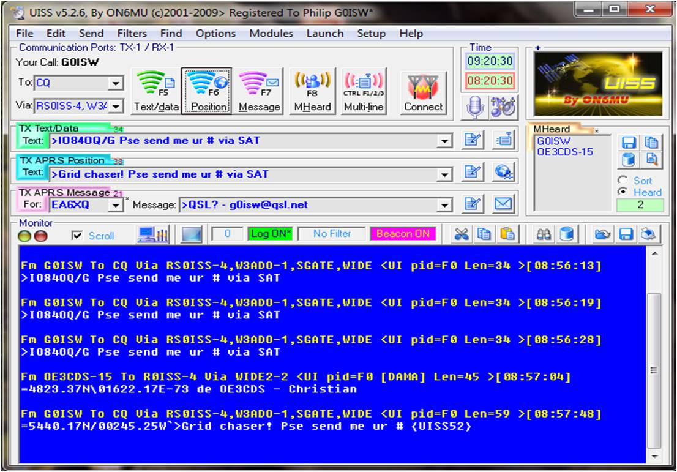Clear the MHeard list with bin icon
The width and height of the screenshot is (677, 472).
[628, 160]
